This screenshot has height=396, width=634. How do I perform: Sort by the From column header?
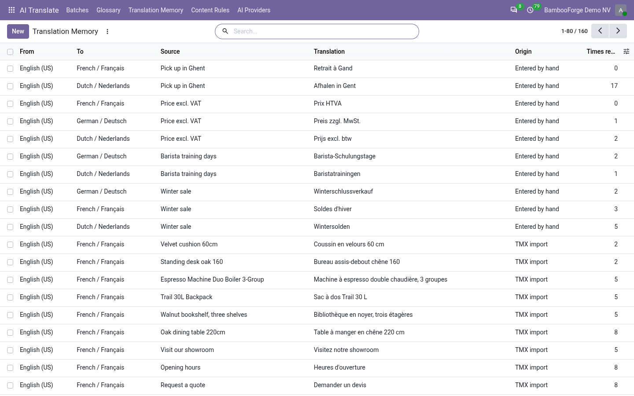(27, 51)
